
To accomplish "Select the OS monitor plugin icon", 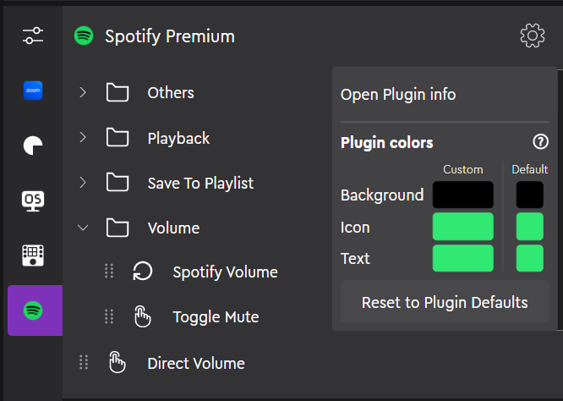I will [33, 200].
